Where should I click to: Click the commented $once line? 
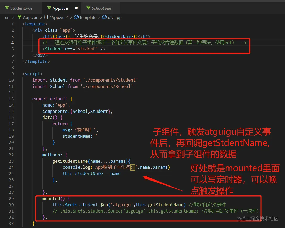click(x=155, y=211)
